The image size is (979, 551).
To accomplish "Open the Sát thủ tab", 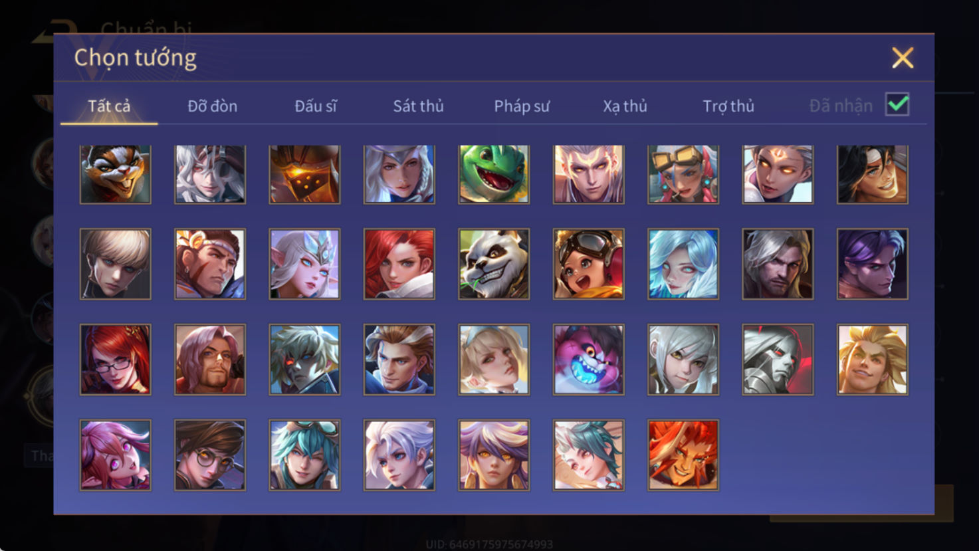I will 418,106.
